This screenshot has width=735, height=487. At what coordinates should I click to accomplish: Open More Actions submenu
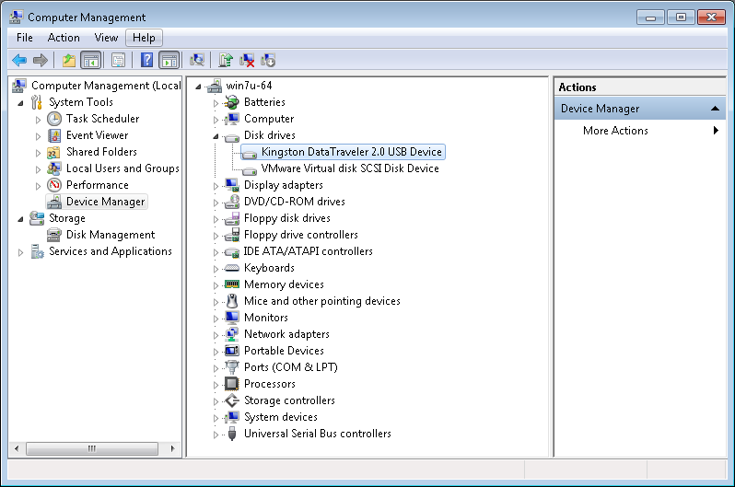(x=615, y=131)
